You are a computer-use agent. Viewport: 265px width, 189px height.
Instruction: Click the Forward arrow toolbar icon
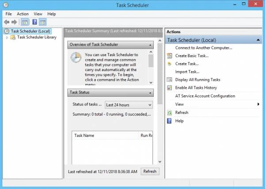point(14,22)
